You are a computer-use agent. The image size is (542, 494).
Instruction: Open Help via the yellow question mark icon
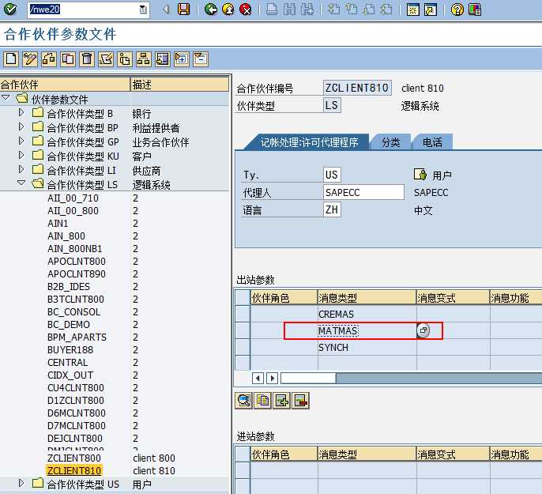click(457, 9)
